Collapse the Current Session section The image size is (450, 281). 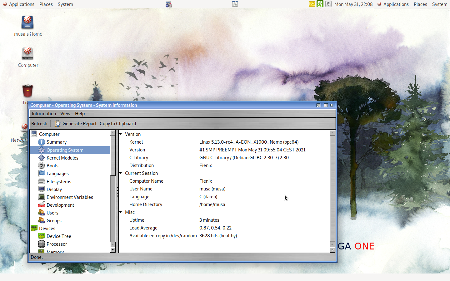pos(121,173)
